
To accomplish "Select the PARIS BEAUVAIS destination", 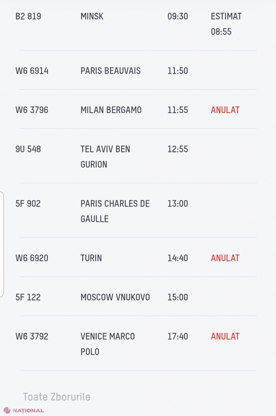I will point(110,71).
